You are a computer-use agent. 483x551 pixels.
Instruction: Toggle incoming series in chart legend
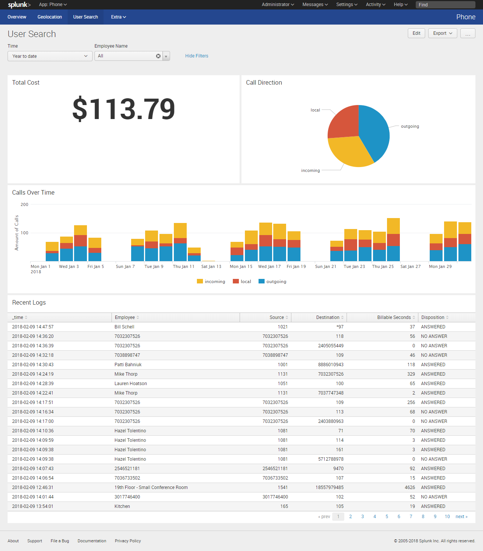(211, 282)
